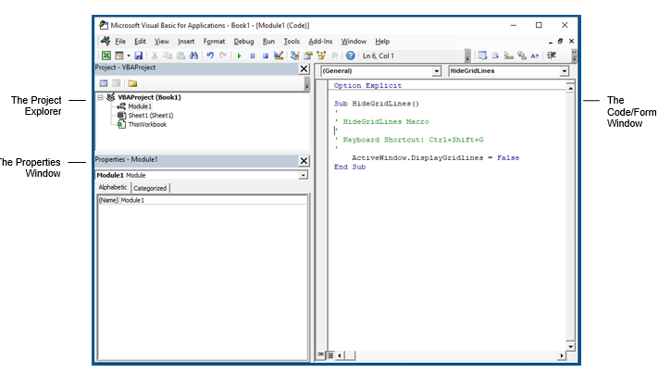Open VBA Help with the question mark icon
The width and height of the screenshot is (671, 373).
[351, 56]
